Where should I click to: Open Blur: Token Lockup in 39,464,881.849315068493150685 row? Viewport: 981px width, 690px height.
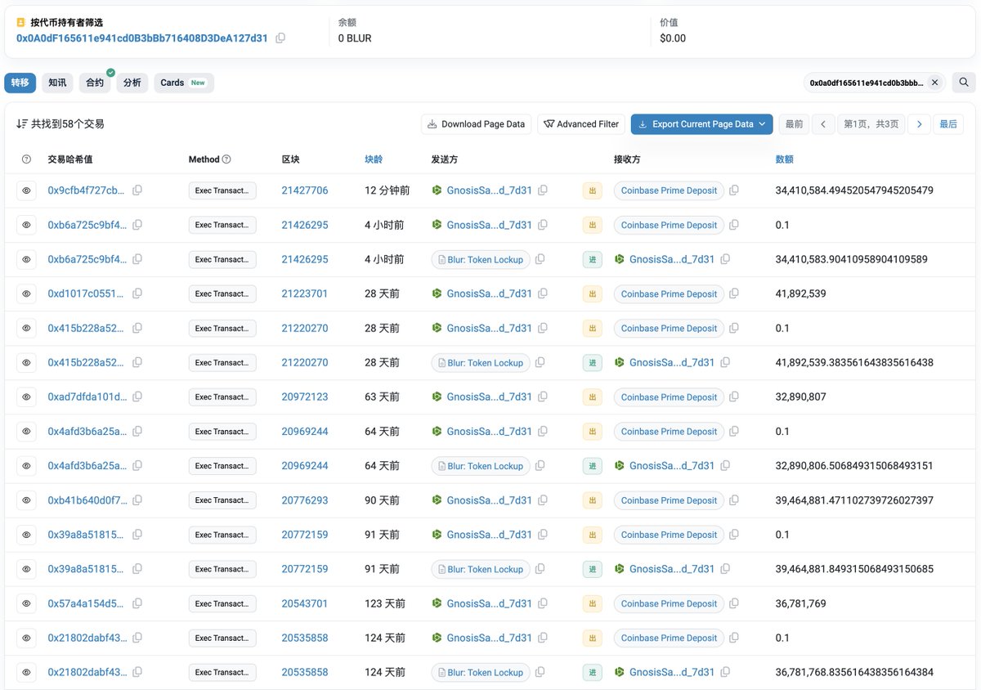481,569
